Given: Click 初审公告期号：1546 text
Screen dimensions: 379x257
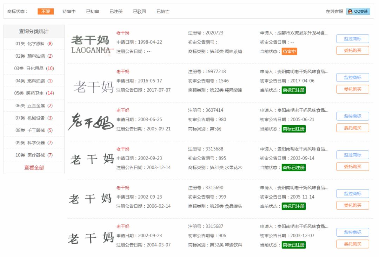Looking at the screenshot, I should [x=208, y=81].
